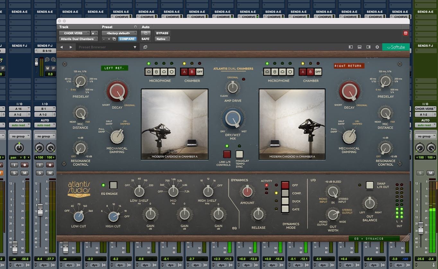438x269 pixels.
Task: Toggle the EQ Engage switch
Action: coord(113,185)
